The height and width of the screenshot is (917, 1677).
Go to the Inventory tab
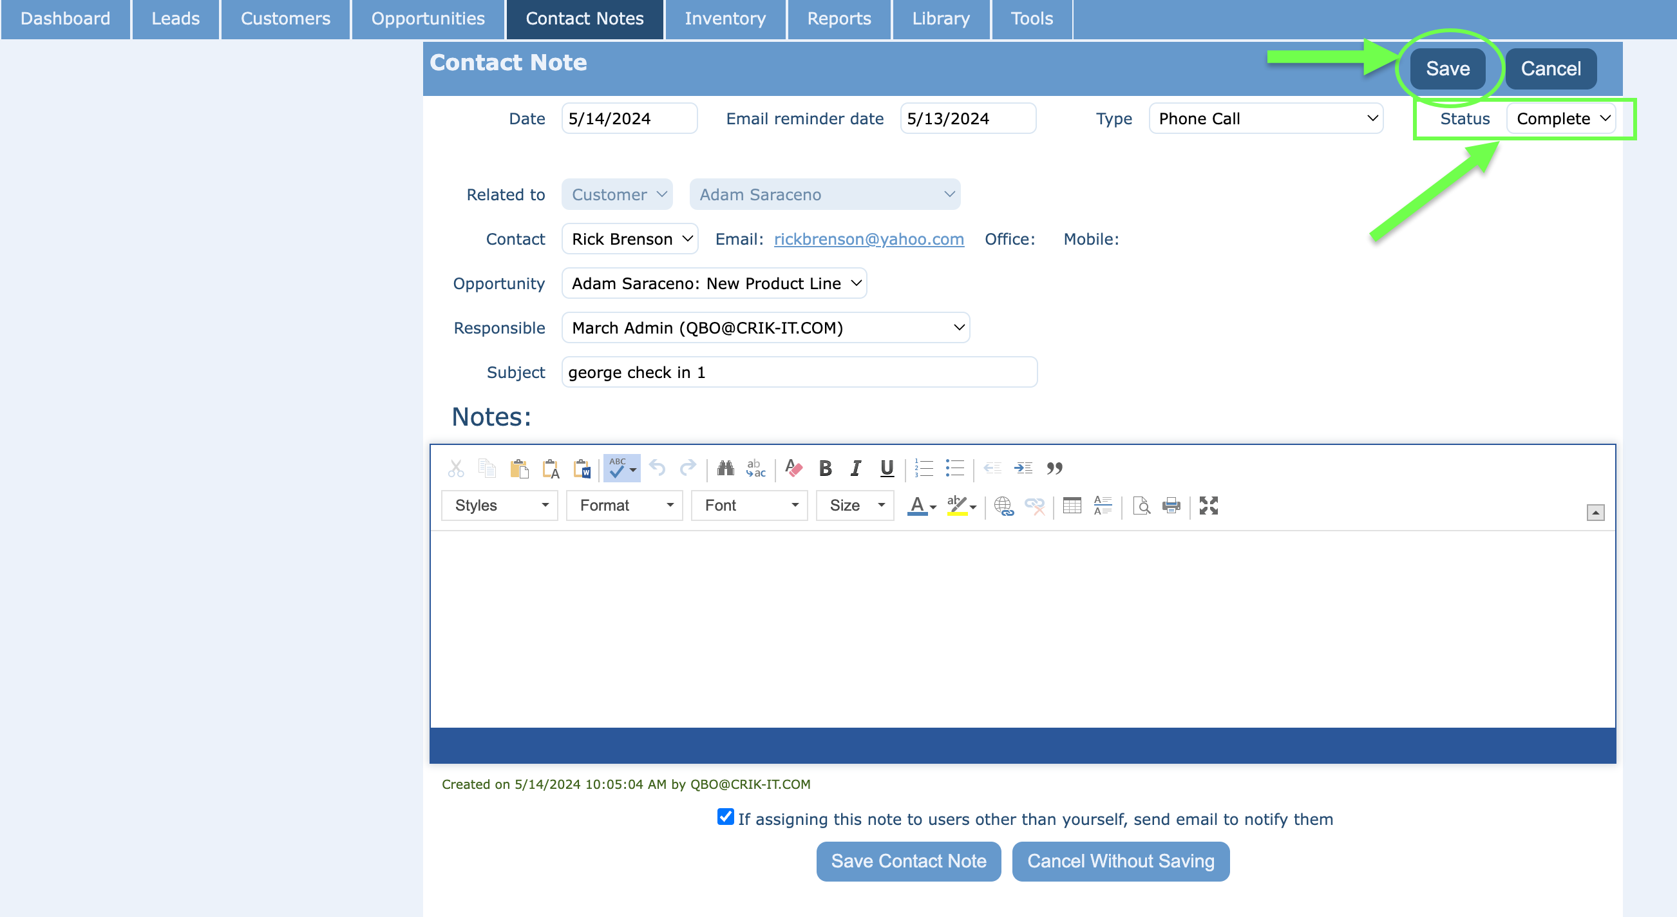click(725, 19)
